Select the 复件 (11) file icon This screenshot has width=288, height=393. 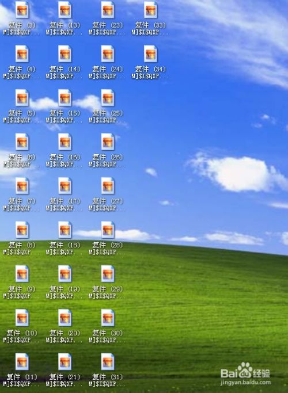22,362
